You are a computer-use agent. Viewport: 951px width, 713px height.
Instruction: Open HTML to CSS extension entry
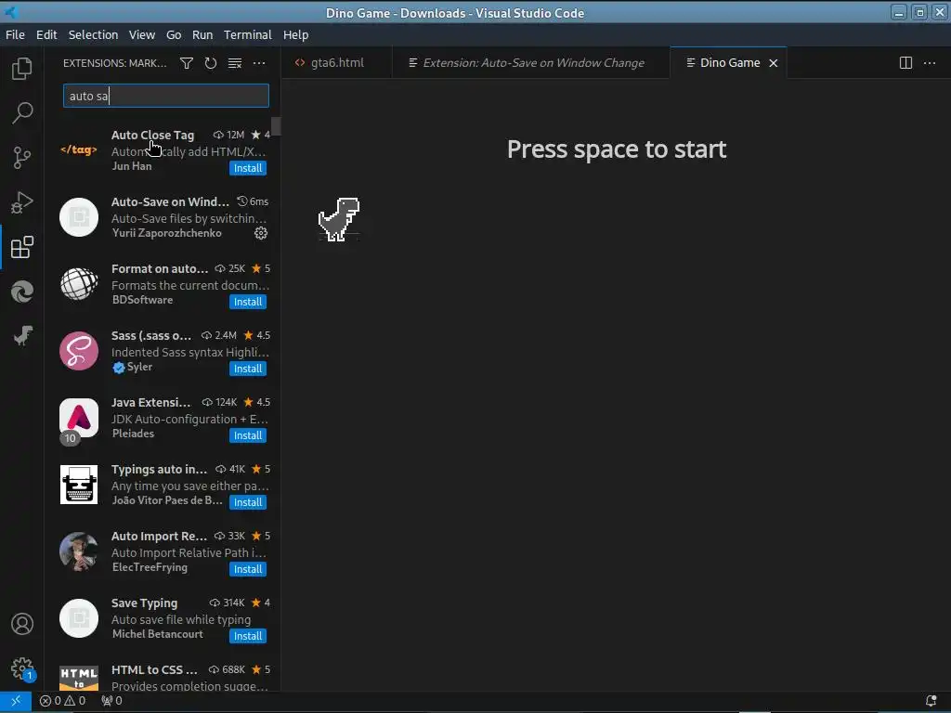coord(163,672)
